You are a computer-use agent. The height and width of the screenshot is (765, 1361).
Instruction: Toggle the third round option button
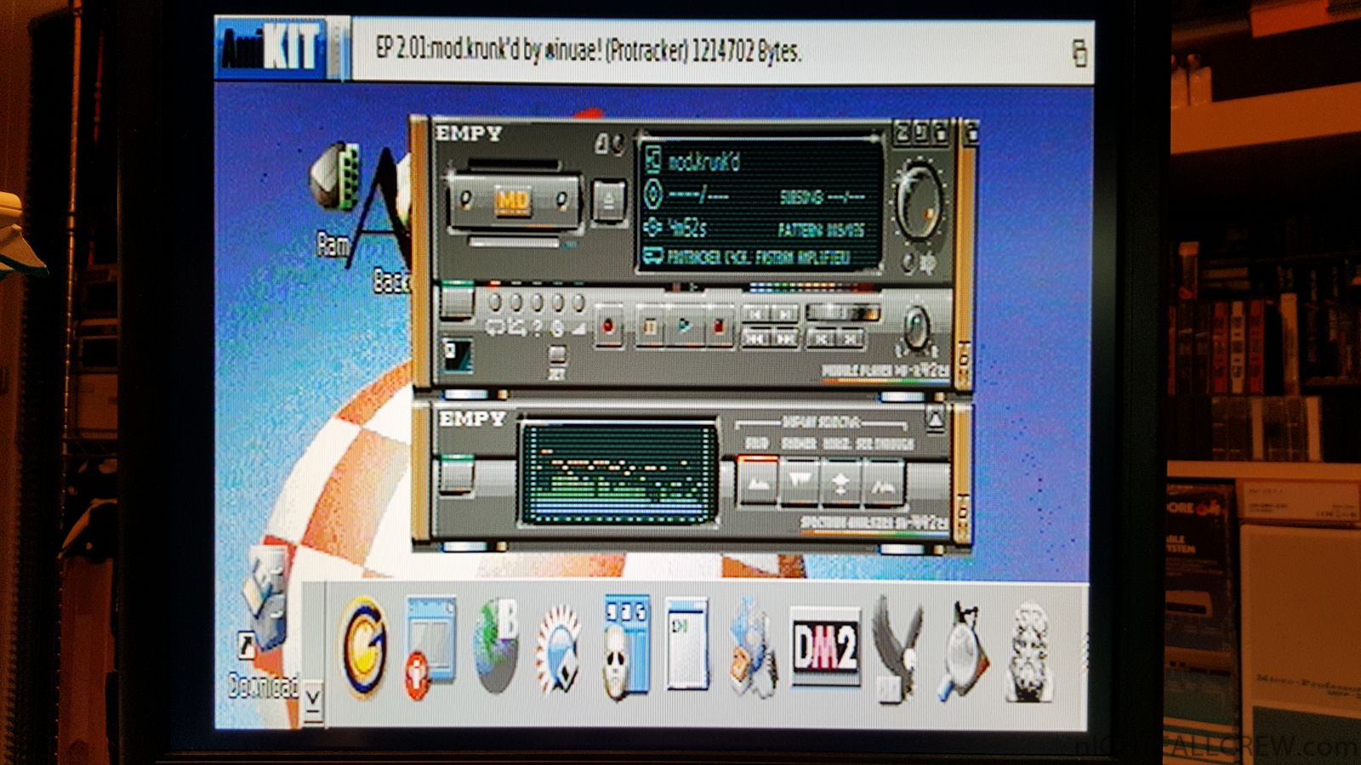(x=537, y=303)
